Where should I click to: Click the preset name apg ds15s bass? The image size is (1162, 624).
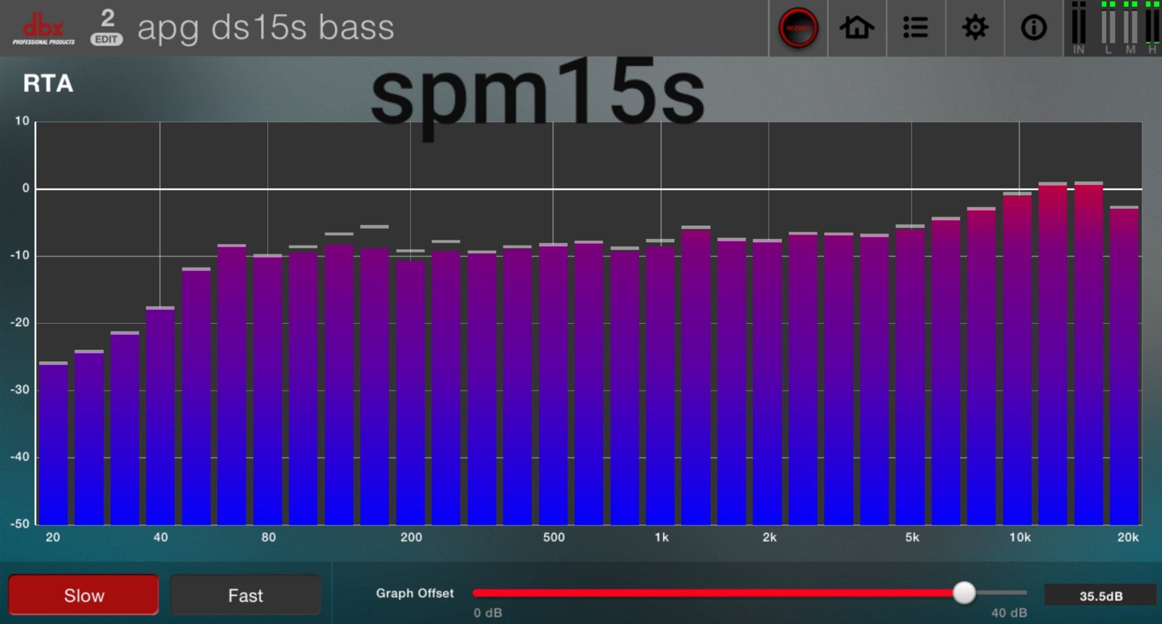tap(266, 28)
